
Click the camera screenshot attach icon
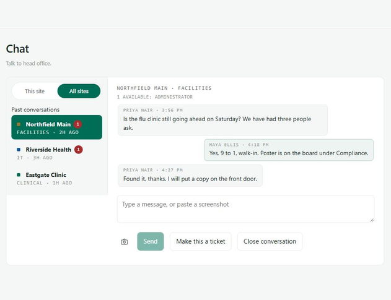pyautogui.click(x=124, y=241)
